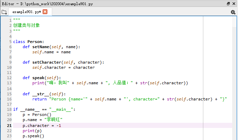Close the Editor pane
This screenshot has height=140, width=238.
[x=234, y=4]
